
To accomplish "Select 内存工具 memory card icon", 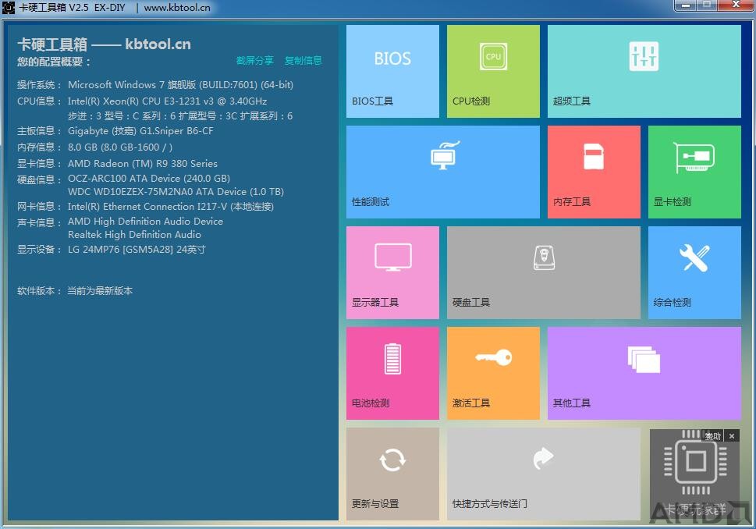I will [594, 156].
